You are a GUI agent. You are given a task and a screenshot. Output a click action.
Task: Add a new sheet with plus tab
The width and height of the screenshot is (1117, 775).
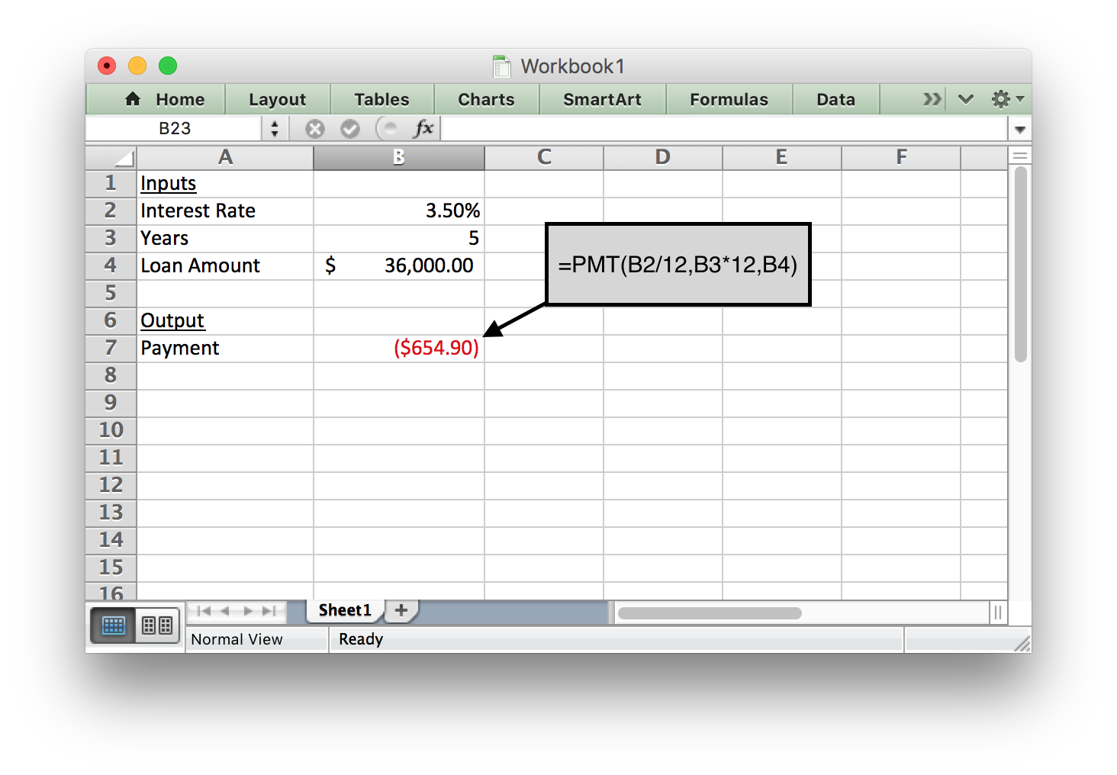click(x=401, y=610)
